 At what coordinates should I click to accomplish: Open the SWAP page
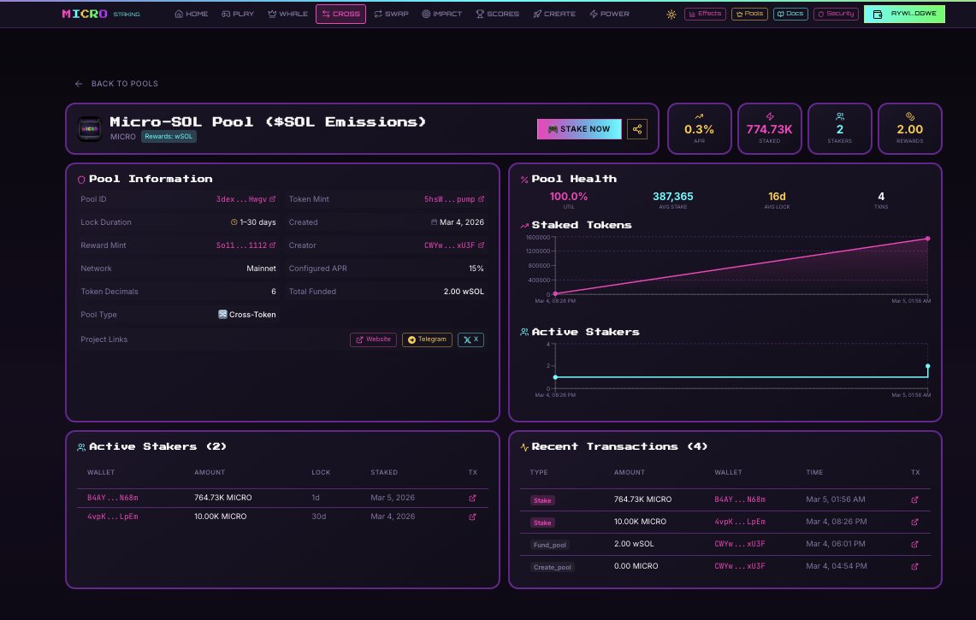[392, 14]
